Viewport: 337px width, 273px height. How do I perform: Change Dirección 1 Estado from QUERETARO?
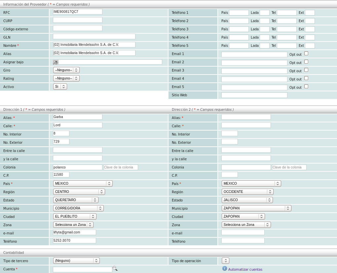point(76,200)
